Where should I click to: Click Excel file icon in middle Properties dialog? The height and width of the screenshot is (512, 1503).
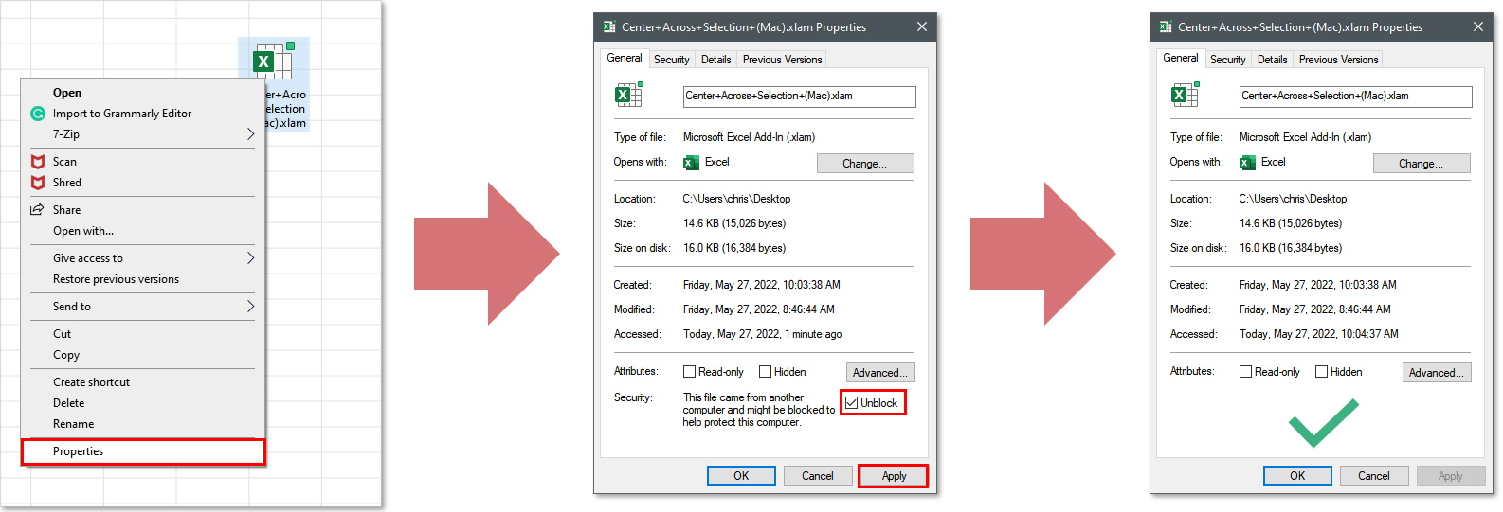[628, 95]
